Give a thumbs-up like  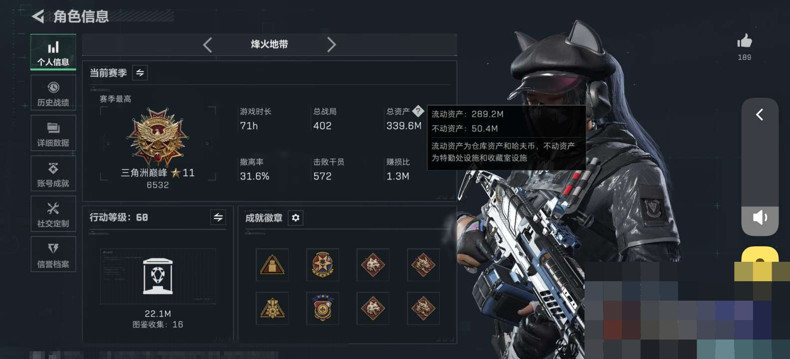pos(745,41)
